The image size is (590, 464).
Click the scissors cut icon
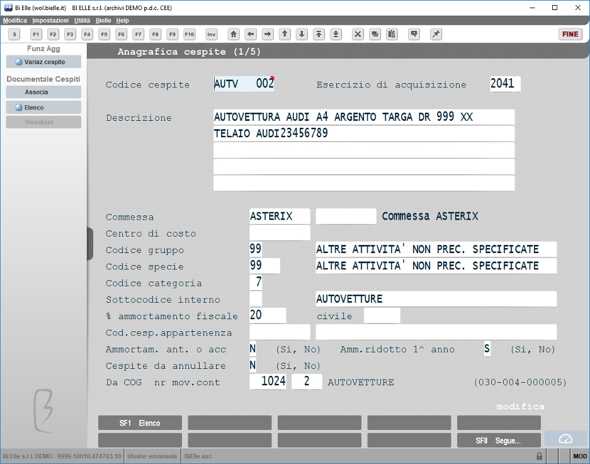358,34
